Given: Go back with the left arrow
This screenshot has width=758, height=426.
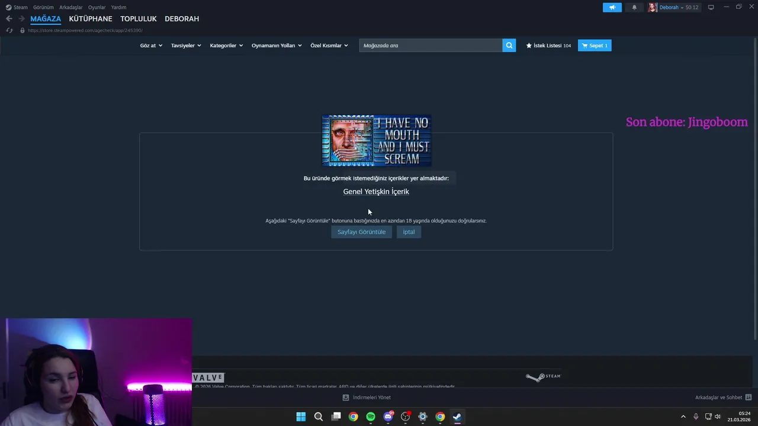Looking at the screenshot, I should [9, 19].
